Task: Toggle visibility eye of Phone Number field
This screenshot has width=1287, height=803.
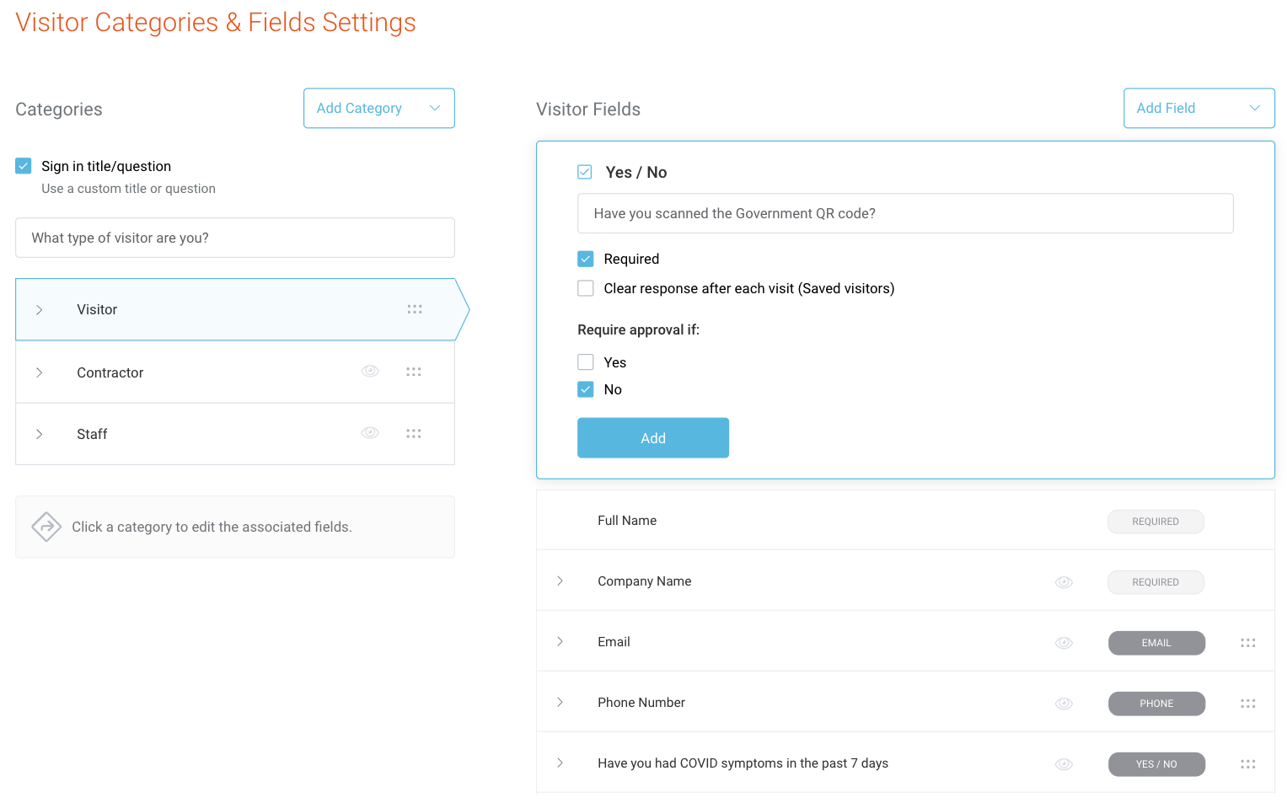Action: coord(1064,704)
